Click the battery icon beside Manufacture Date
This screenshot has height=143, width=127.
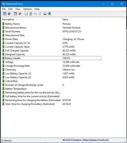3,35
